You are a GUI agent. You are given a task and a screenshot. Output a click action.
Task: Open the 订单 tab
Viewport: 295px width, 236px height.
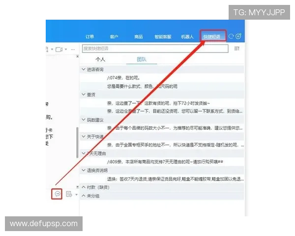(x=89, y=36)
